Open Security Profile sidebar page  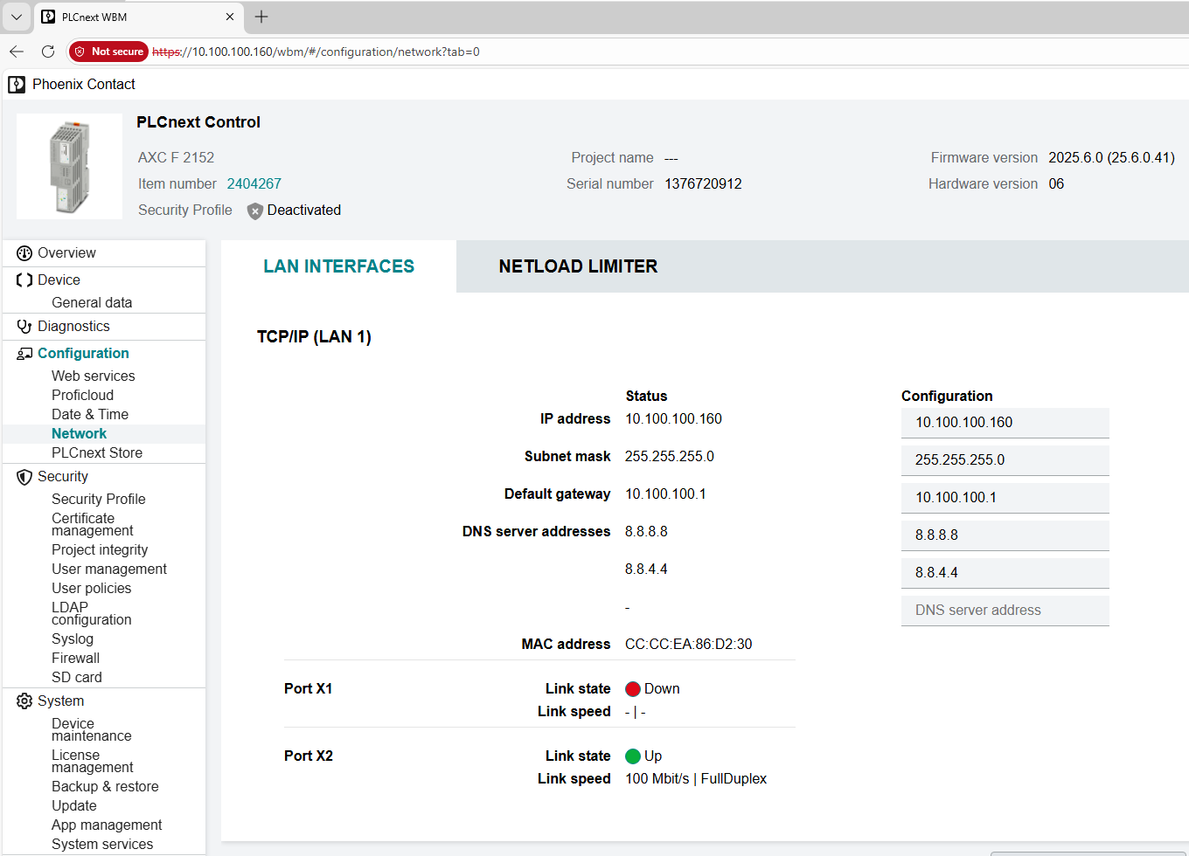pos(99,500)
